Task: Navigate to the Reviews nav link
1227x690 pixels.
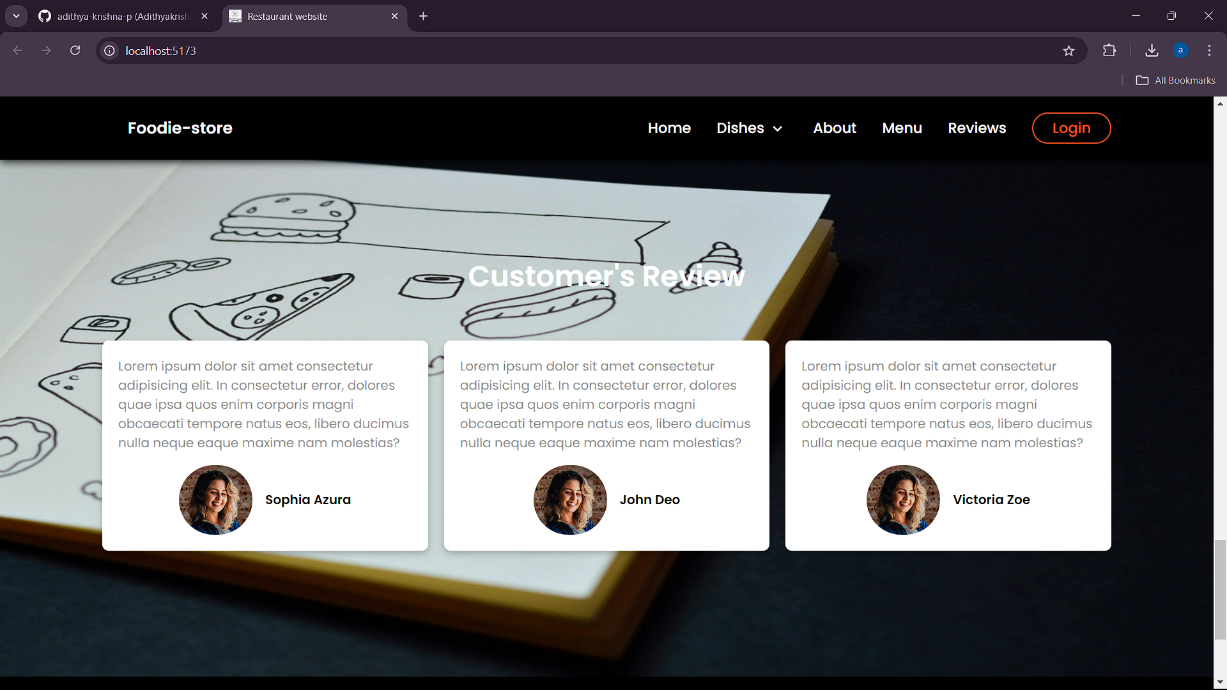Action: tap(976, 128)
